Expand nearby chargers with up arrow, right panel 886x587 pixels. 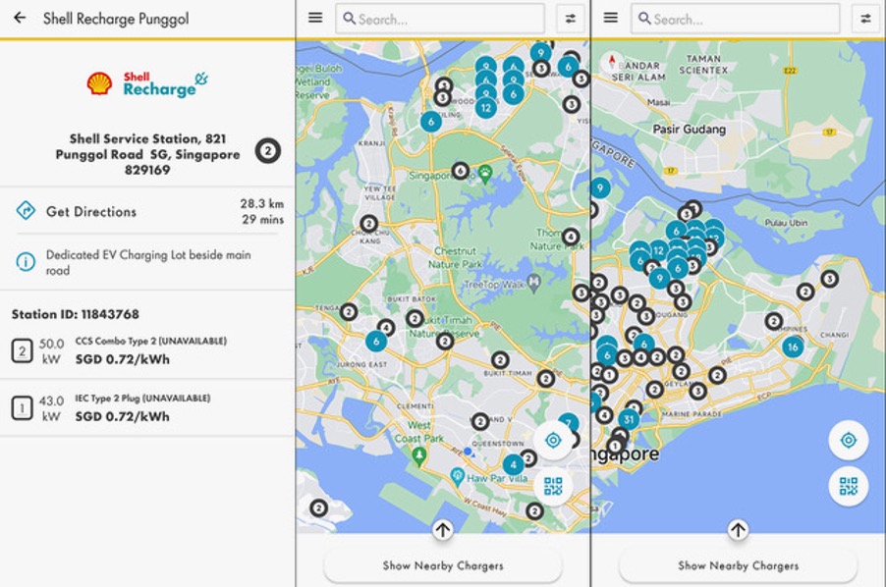click(738, 530)
